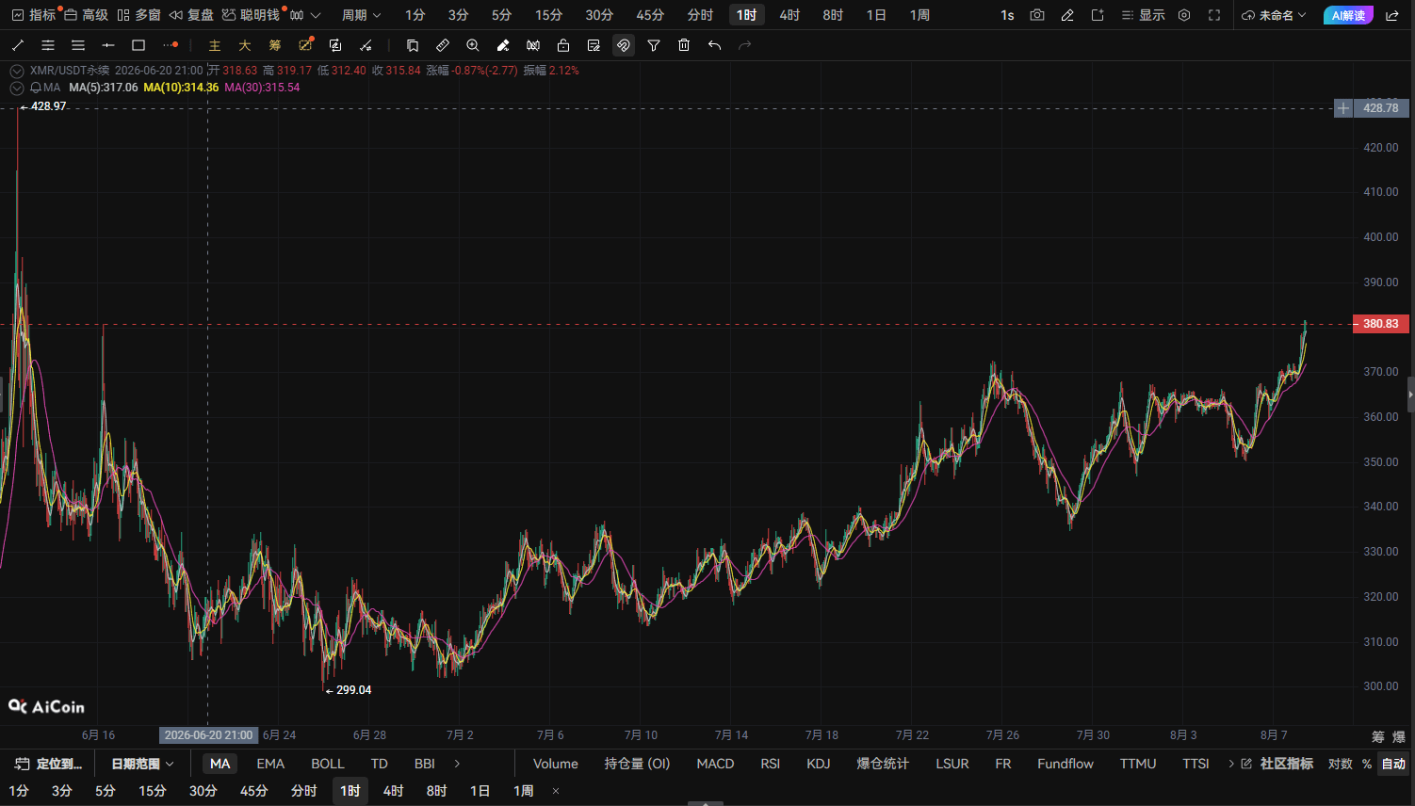Undo the last action

point(714,45)
